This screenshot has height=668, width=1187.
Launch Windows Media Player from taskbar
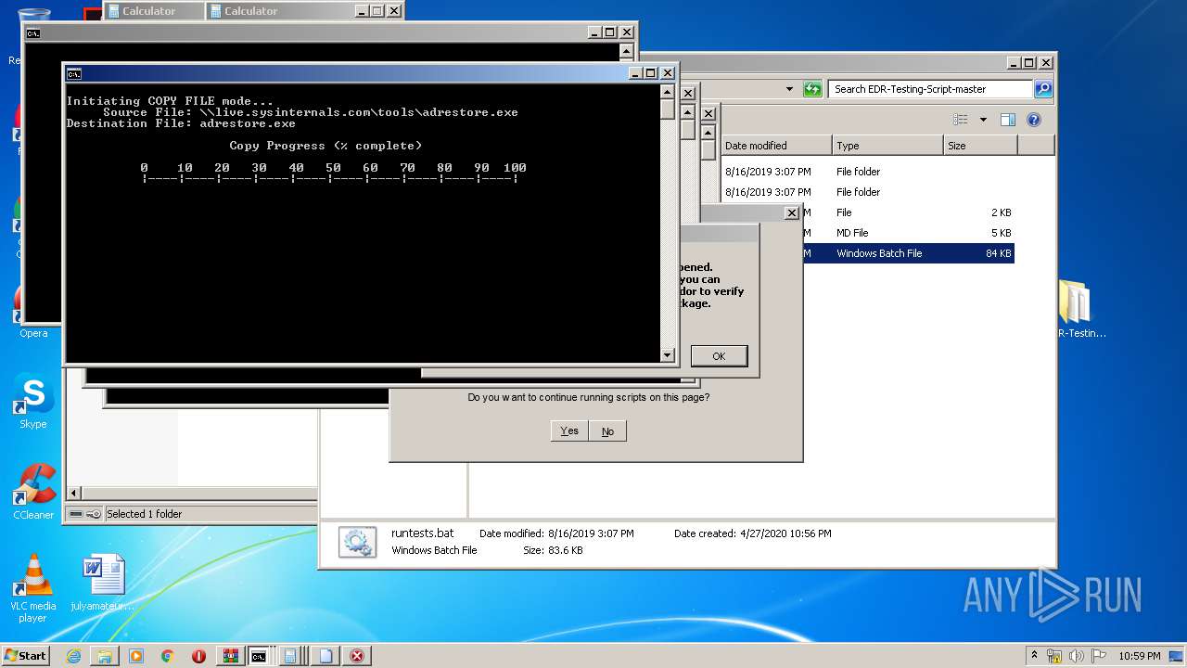(136, 656)
